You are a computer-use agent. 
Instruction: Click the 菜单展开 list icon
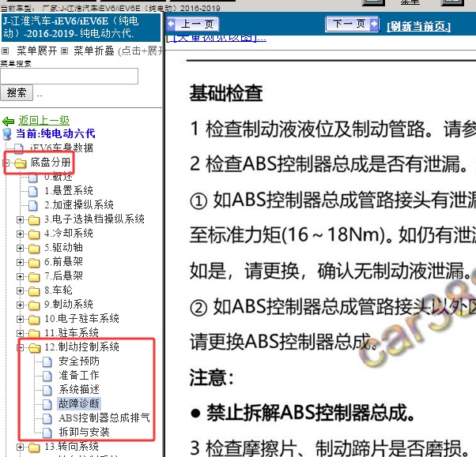coord(6,51)
